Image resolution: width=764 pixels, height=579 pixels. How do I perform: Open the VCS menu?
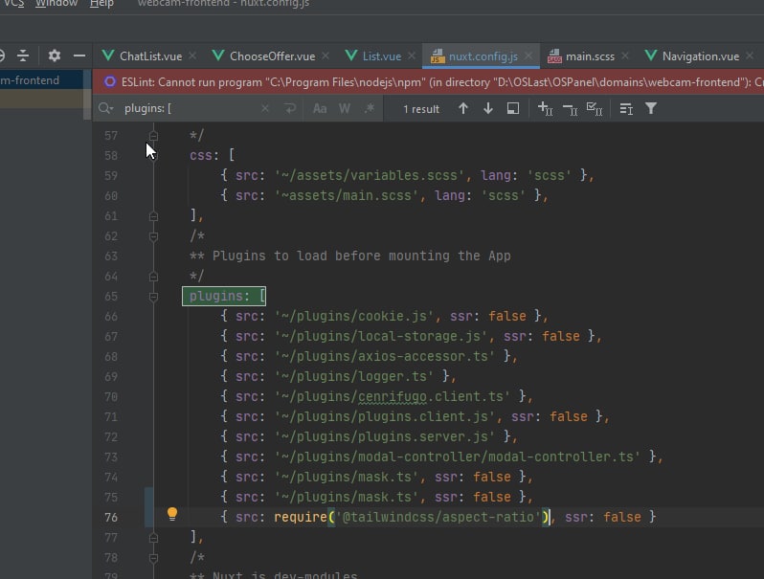14,4
